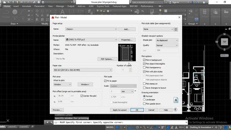Click the Plot printer icon in quick access toolbar
Screen dimensions: 231x130
39,2
